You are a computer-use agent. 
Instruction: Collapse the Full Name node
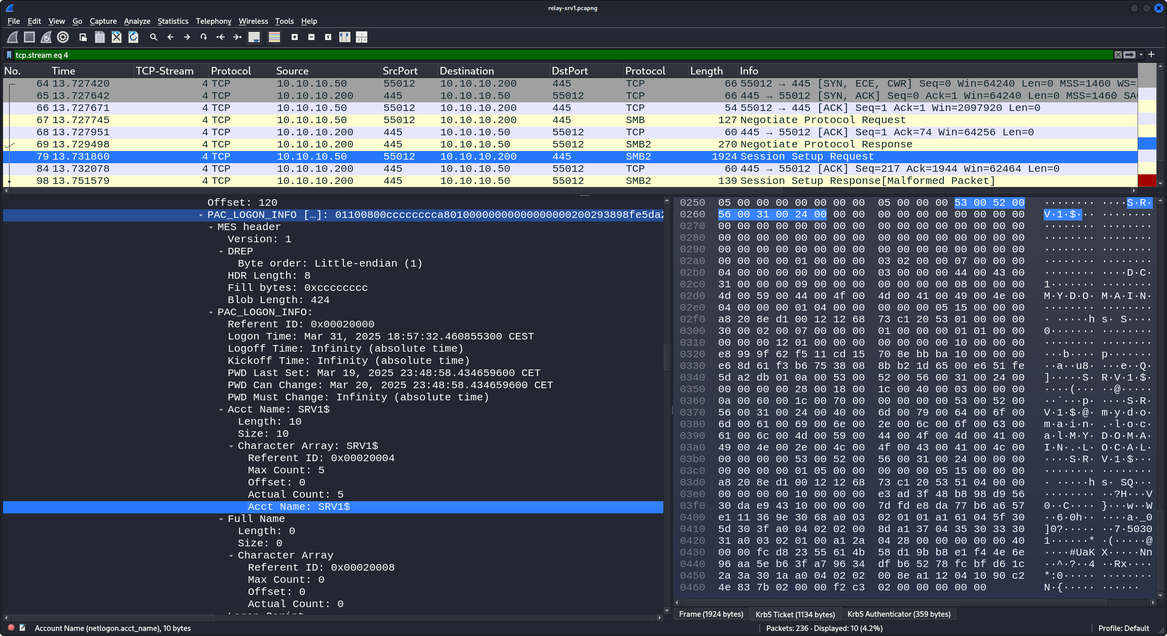(x=221, y=519)
